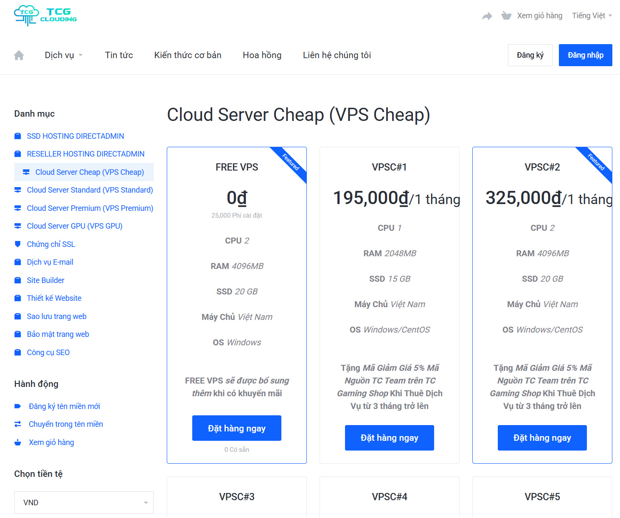Click the tag icon beside Đăng ký tên miền mới
Image resolution: width=620 pixels, height=518 pixels.
coord(18,406)
